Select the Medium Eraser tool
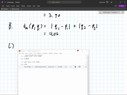The height and width of the screenshot is (95, 127). coord(15,9)
